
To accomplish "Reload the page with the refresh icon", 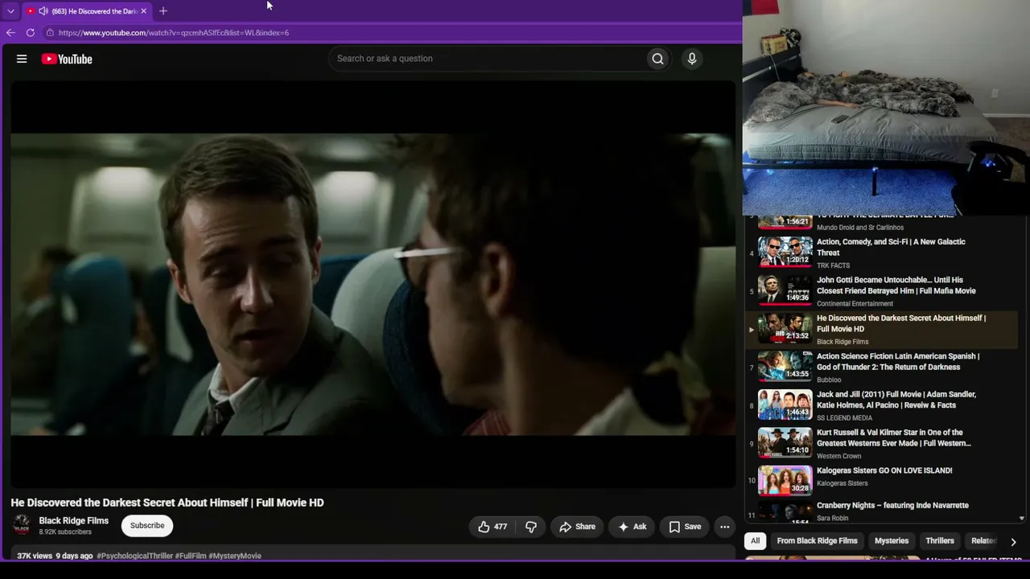I will [31, 33].
